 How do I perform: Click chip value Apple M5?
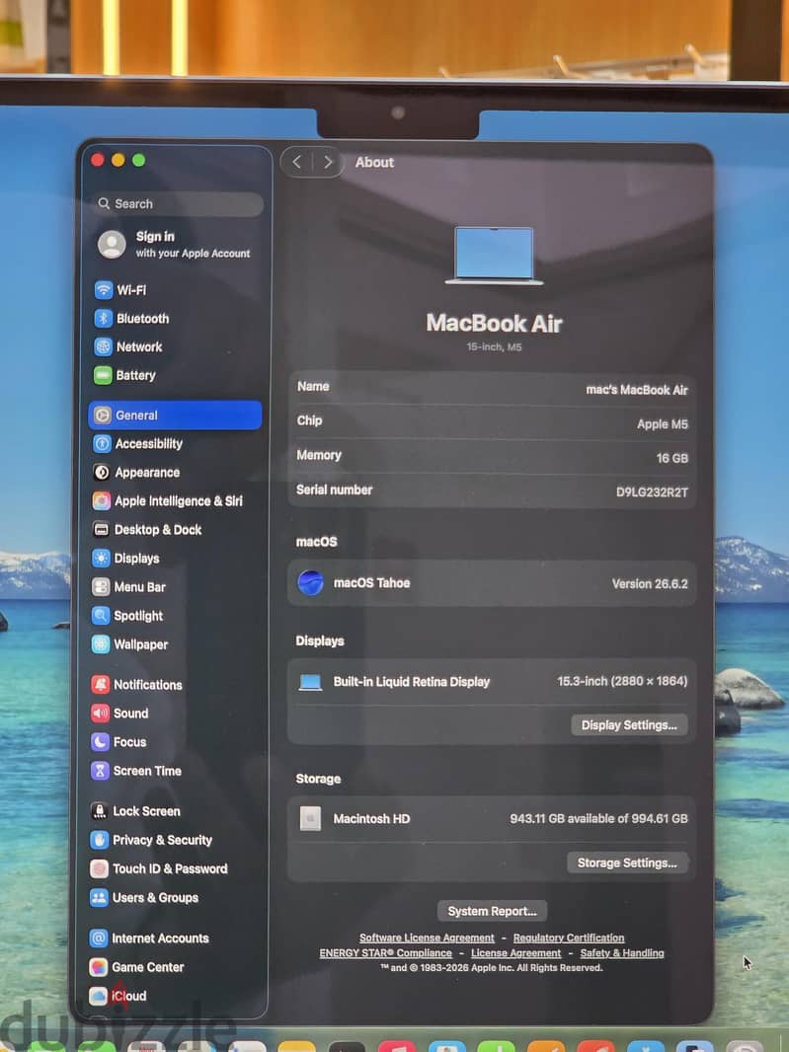pyautogui.click(x=662, y=424)
